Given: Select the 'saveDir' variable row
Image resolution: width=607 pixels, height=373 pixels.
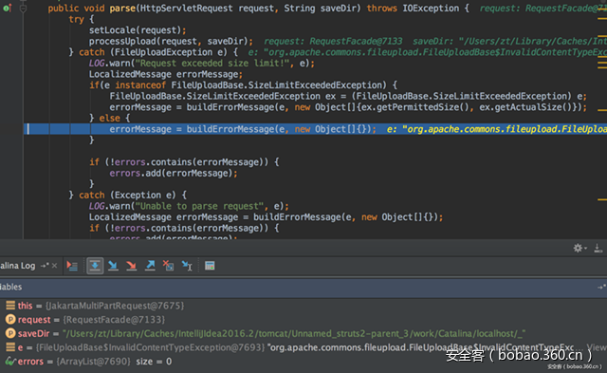Looking at the screenshot, I should click(x=303, y=333).
